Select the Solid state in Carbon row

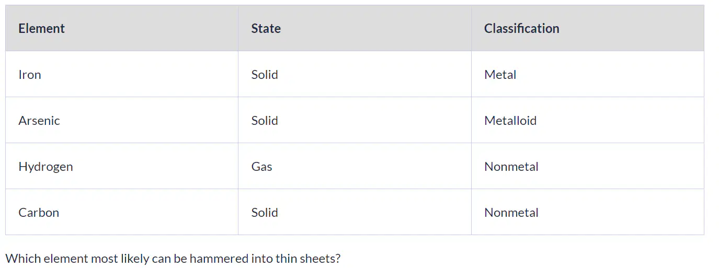coord(355,212)
